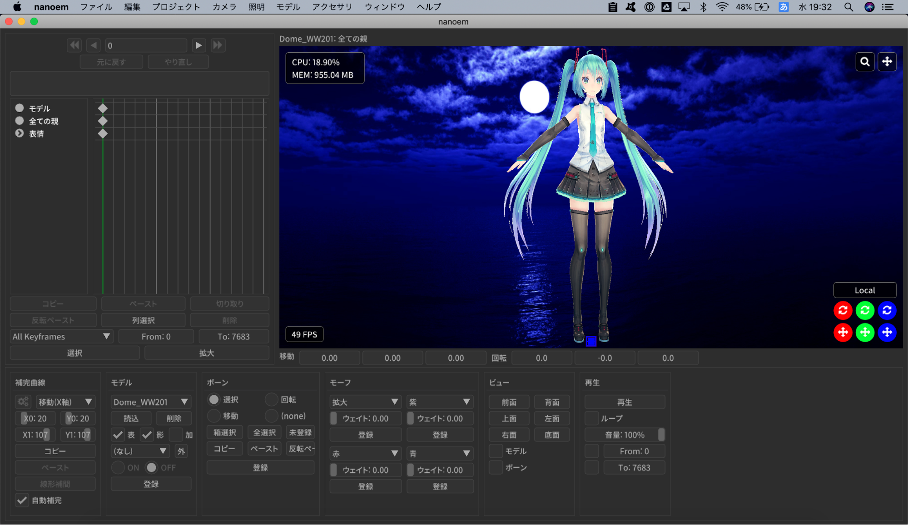The image size is (908, 525).
Task: Click the 前面 front view button
Action: tap(509, 402)
